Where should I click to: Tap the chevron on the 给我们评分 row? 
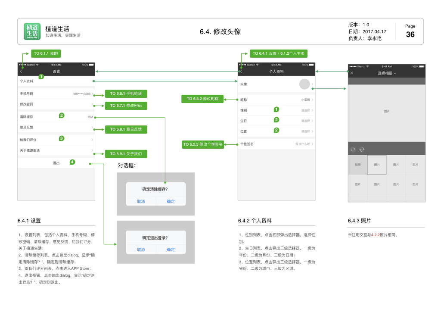click(x=92, y=140)
